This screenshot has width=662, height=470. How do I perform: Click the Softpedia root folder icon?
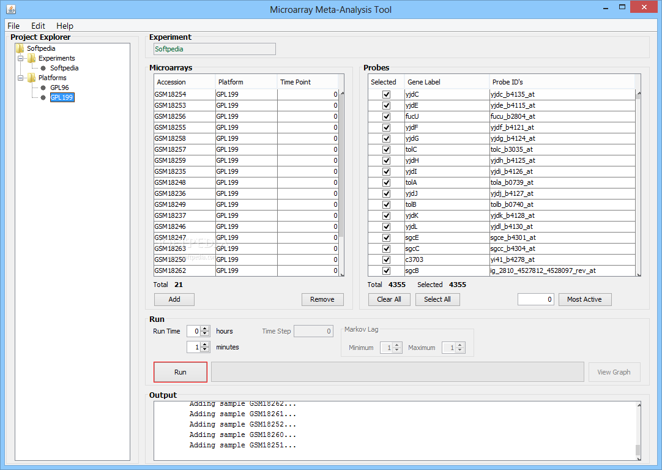coord(20,48)
